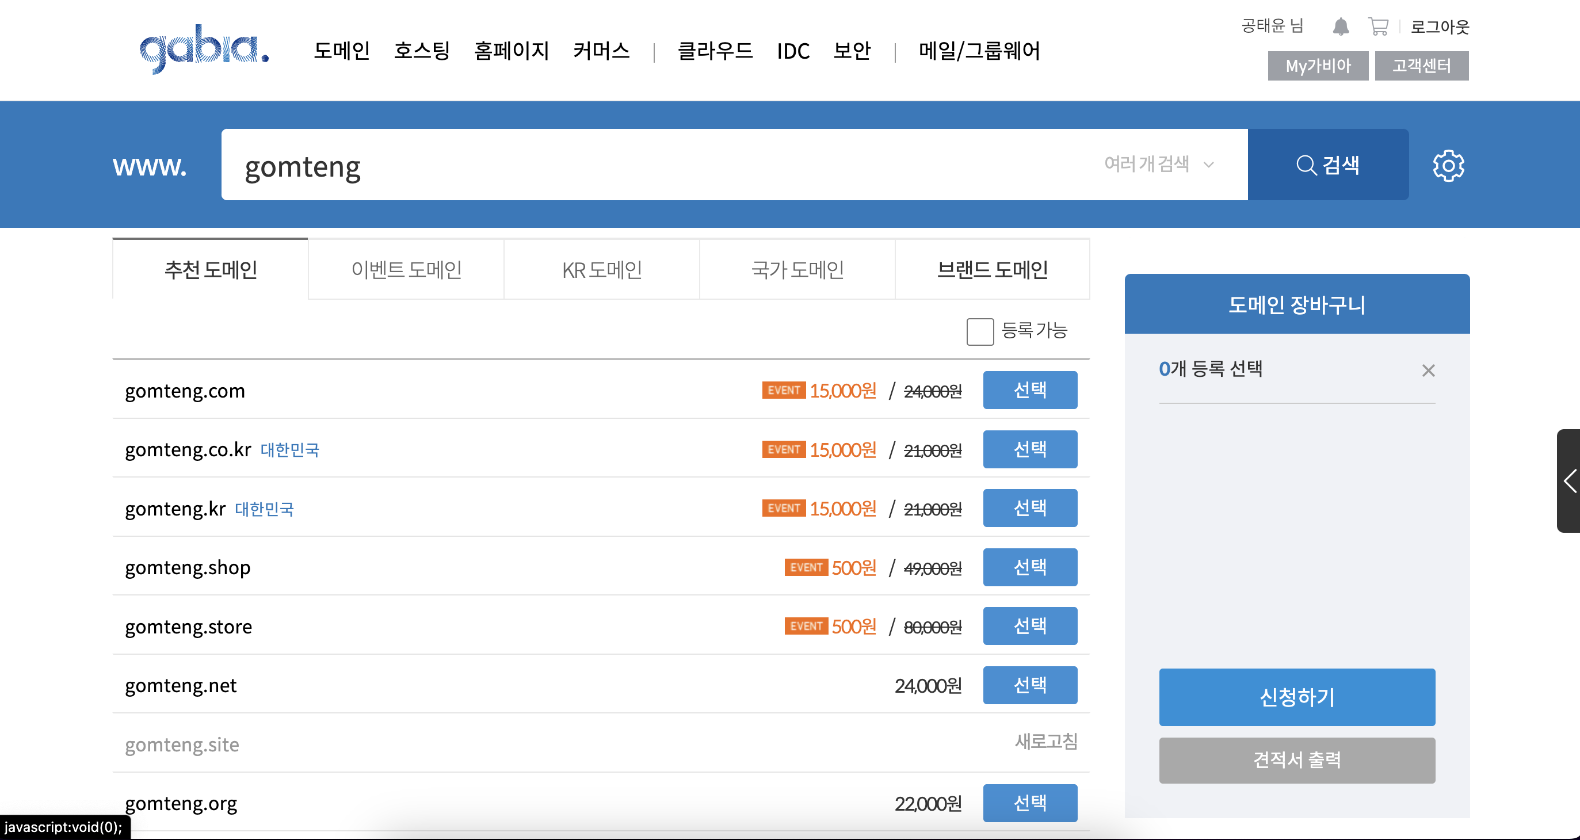Select gomteng.net with 선택 button
The height and width of the screenshot is (840, 1580).
pos(1030,685)
